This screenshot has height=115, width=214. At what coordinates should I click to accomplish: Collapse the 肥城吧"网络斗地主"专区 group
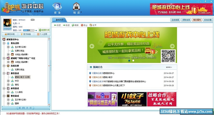[4, 58]
